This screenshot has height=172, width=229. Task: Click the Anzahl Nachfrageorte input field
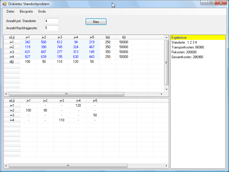coord(52,28)
